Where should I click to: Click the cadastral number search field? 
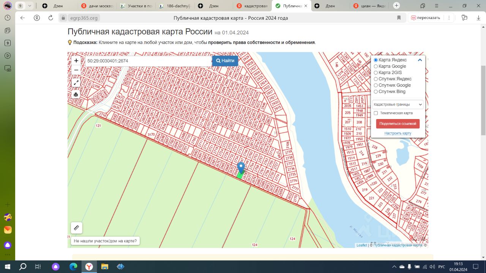point(148,61)
